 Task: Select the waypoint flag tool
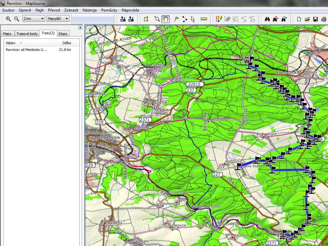point(176,19)
